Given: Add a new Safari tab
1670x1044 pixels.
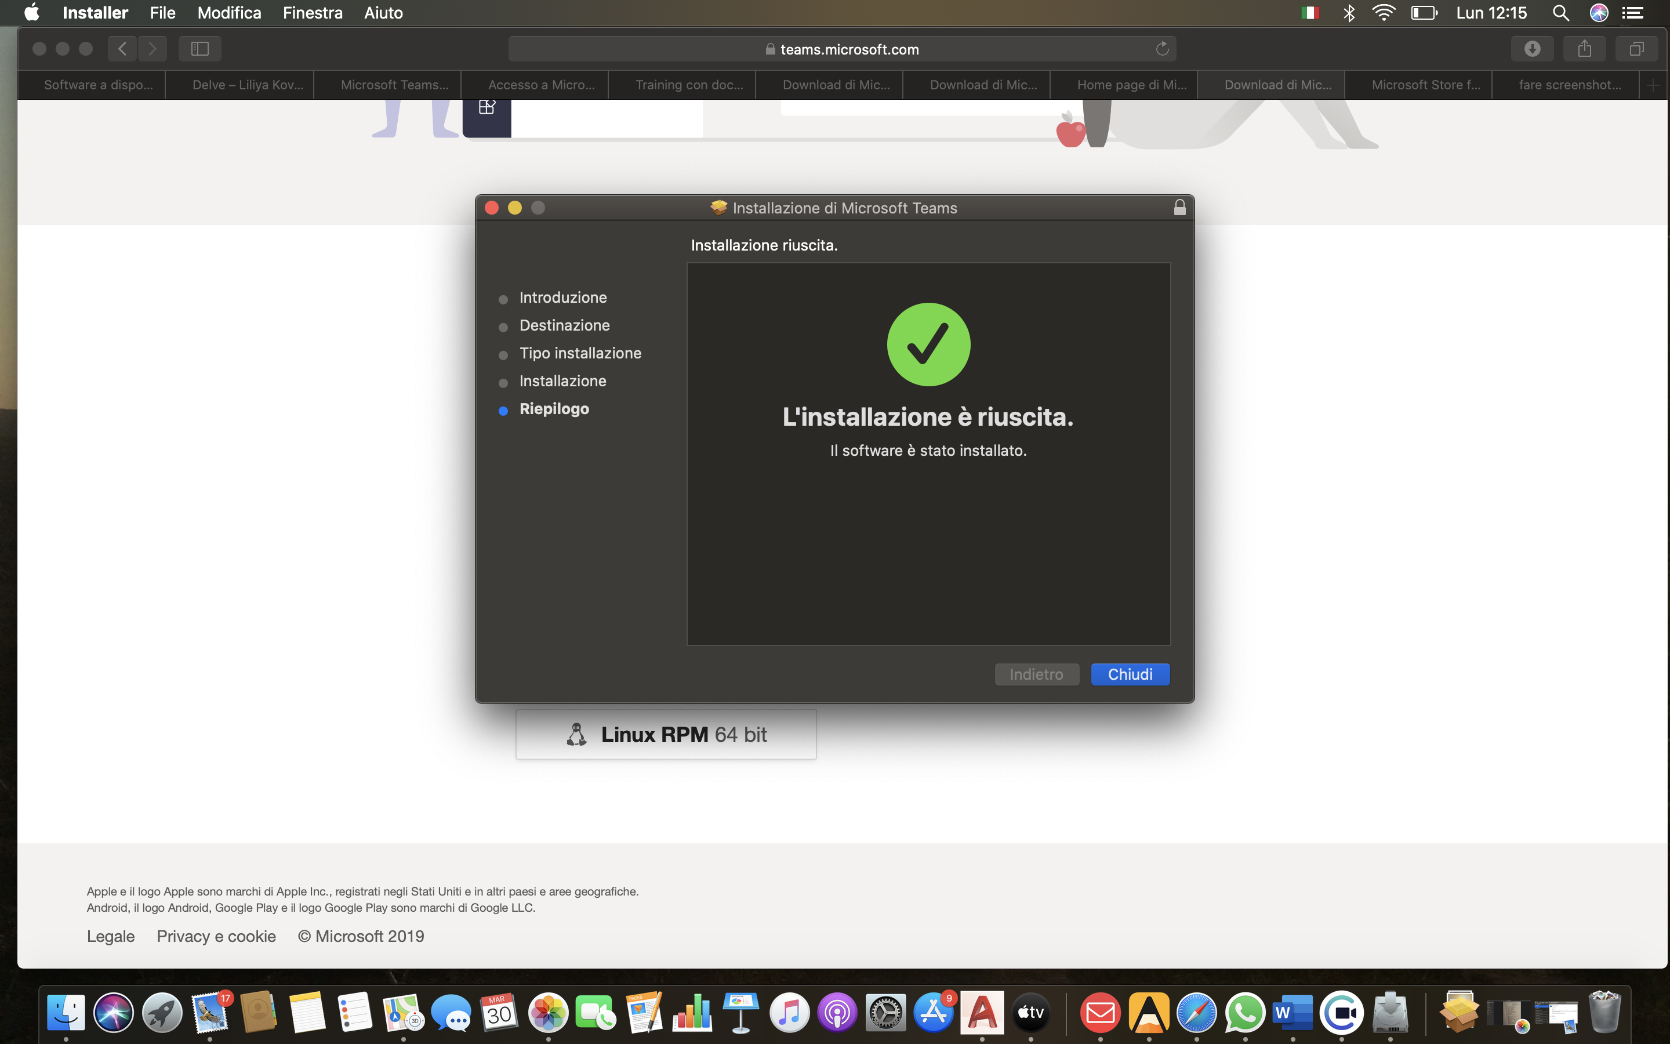Looking at the screenshot, I should click(1653, 85).
